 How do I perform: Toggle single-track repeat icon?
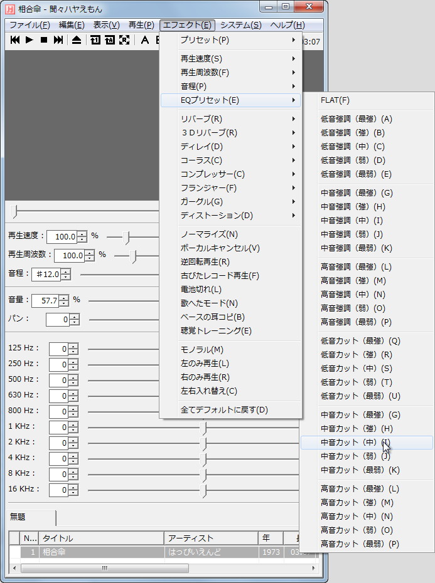pyautogui.click(x=95, y=40)
